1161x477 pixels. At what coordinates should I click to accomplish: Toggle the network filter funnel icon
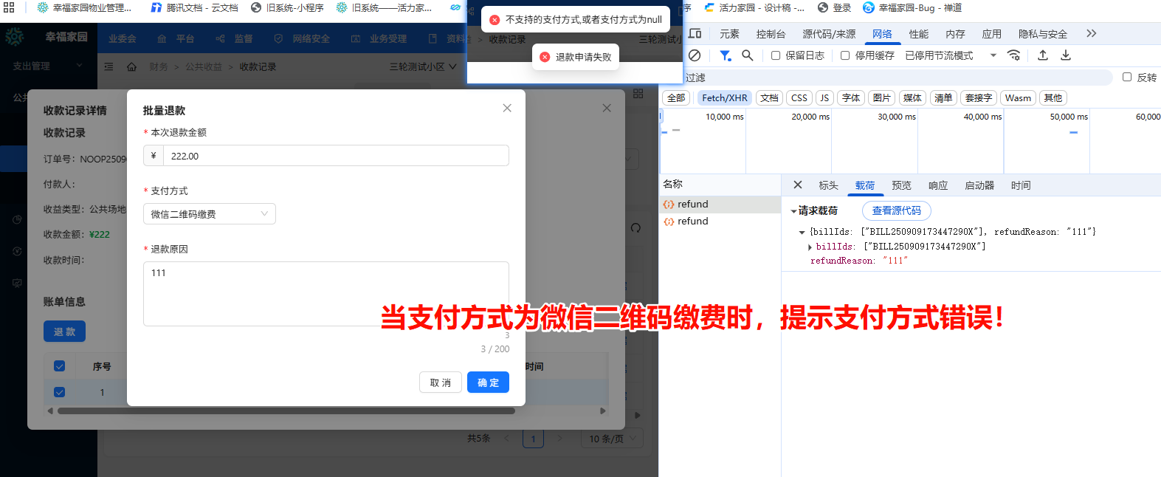[726, 55]
